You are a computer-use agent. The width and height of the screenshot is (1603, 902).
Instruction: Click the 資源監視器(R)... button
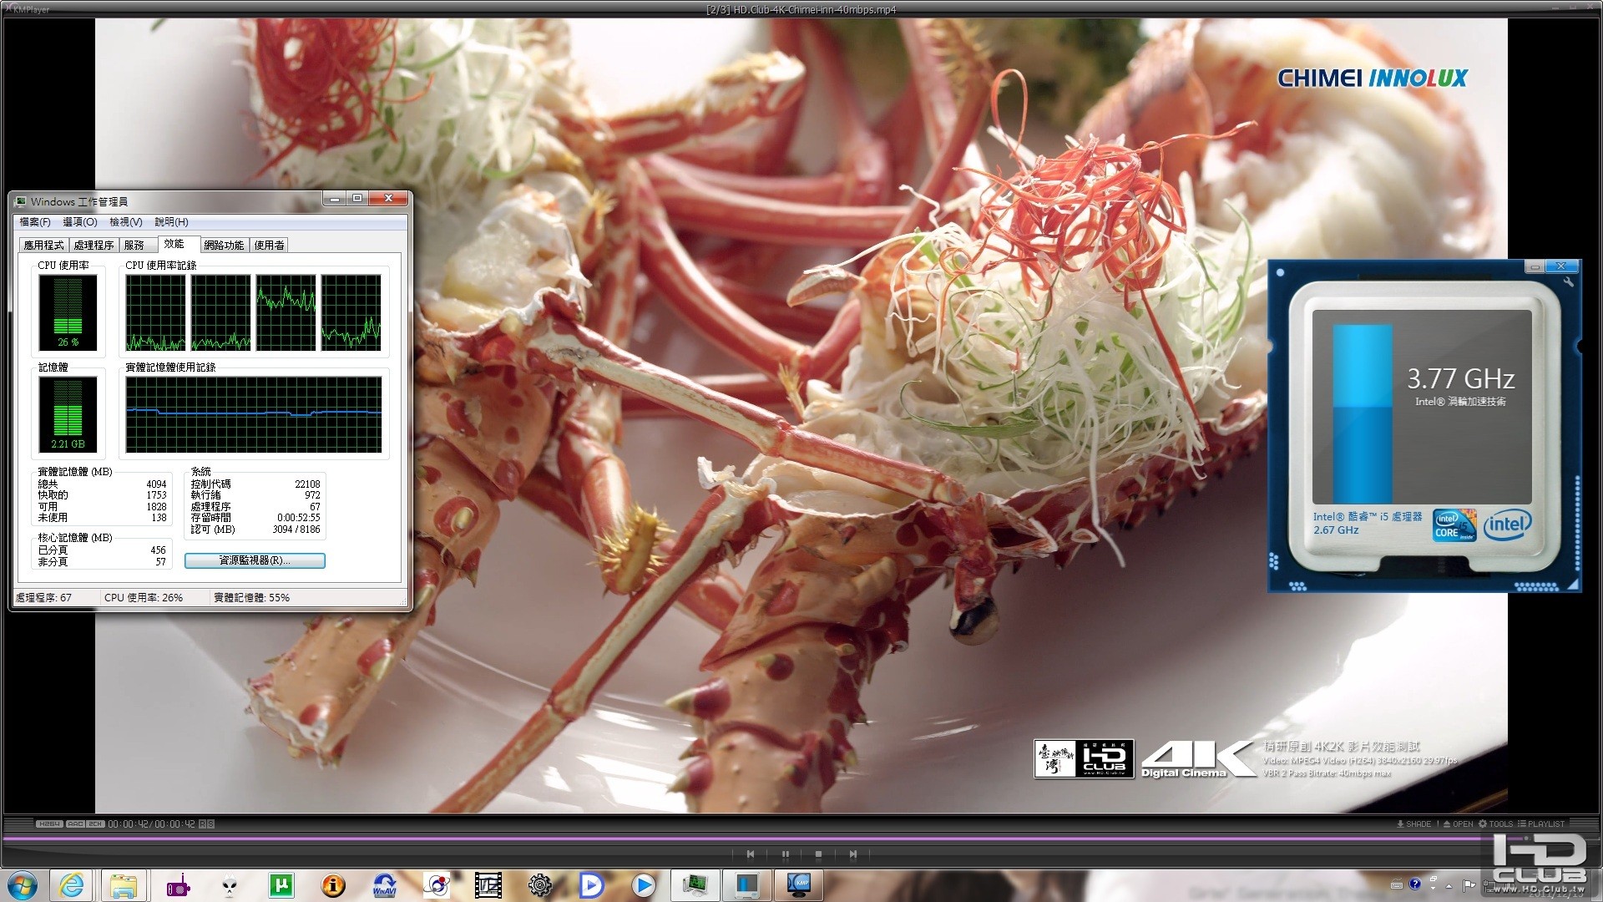(255, 560)
